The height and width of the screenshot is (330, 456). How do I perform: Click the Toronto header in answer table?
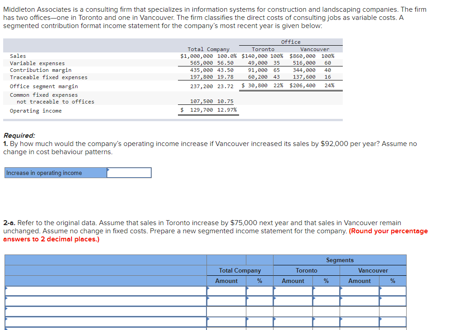coord(307,270)
